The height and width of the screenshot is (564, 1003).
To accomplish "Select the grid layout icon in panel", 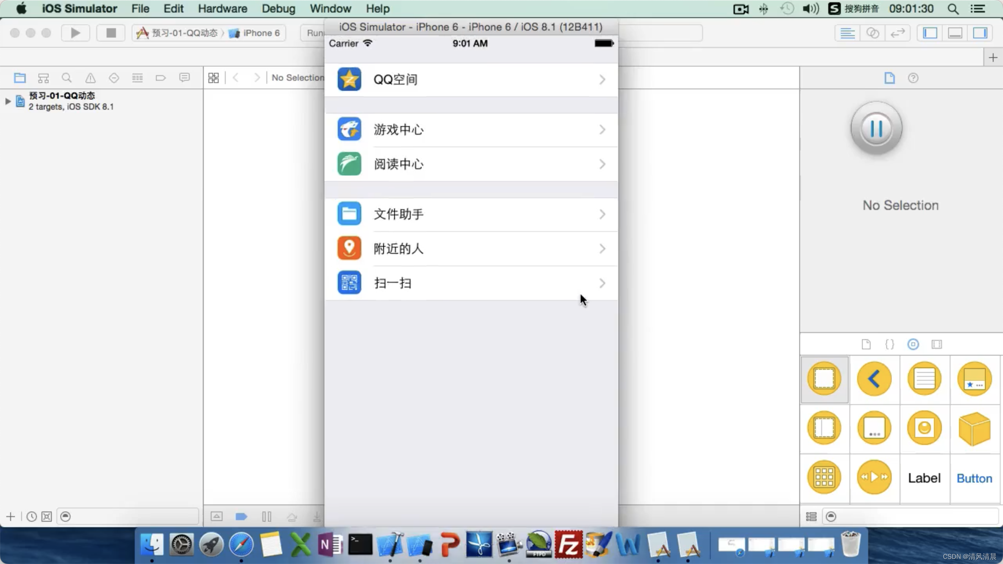I will click(x=824, y=477).
